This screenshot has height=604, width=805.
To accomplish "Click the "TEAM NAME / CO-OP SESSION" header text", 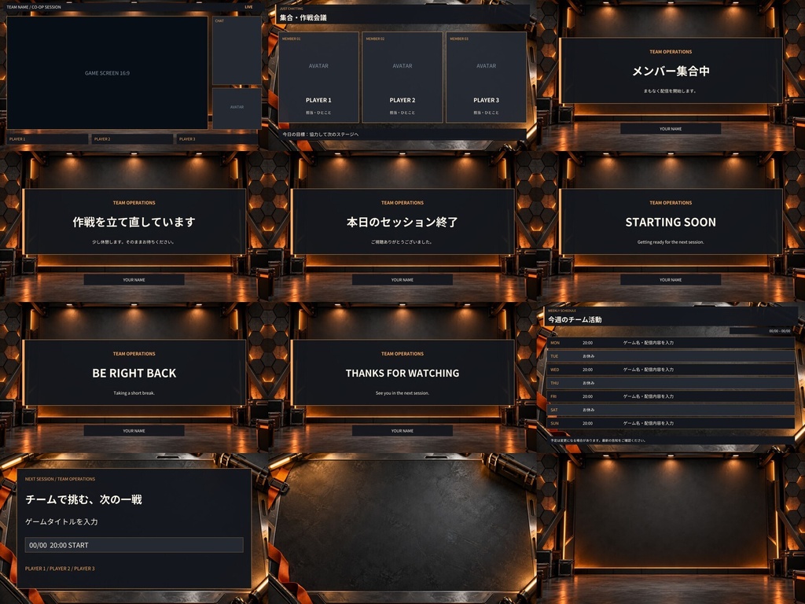I will click(x=34, y=7).
